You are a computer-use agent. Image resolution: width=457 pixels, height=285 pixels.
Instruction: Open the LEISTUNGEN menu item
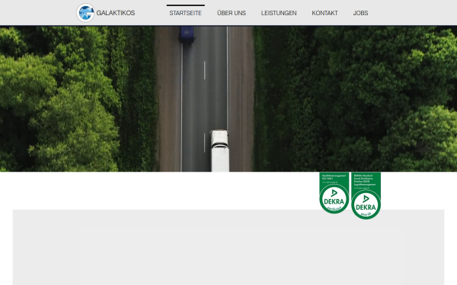click(x=279, y=13)
